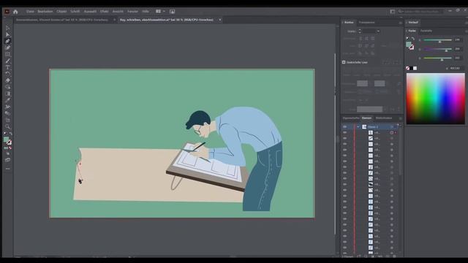The image size is (468, 263).
Task: Open the Ansicht menu
Action: click(118, 12)
